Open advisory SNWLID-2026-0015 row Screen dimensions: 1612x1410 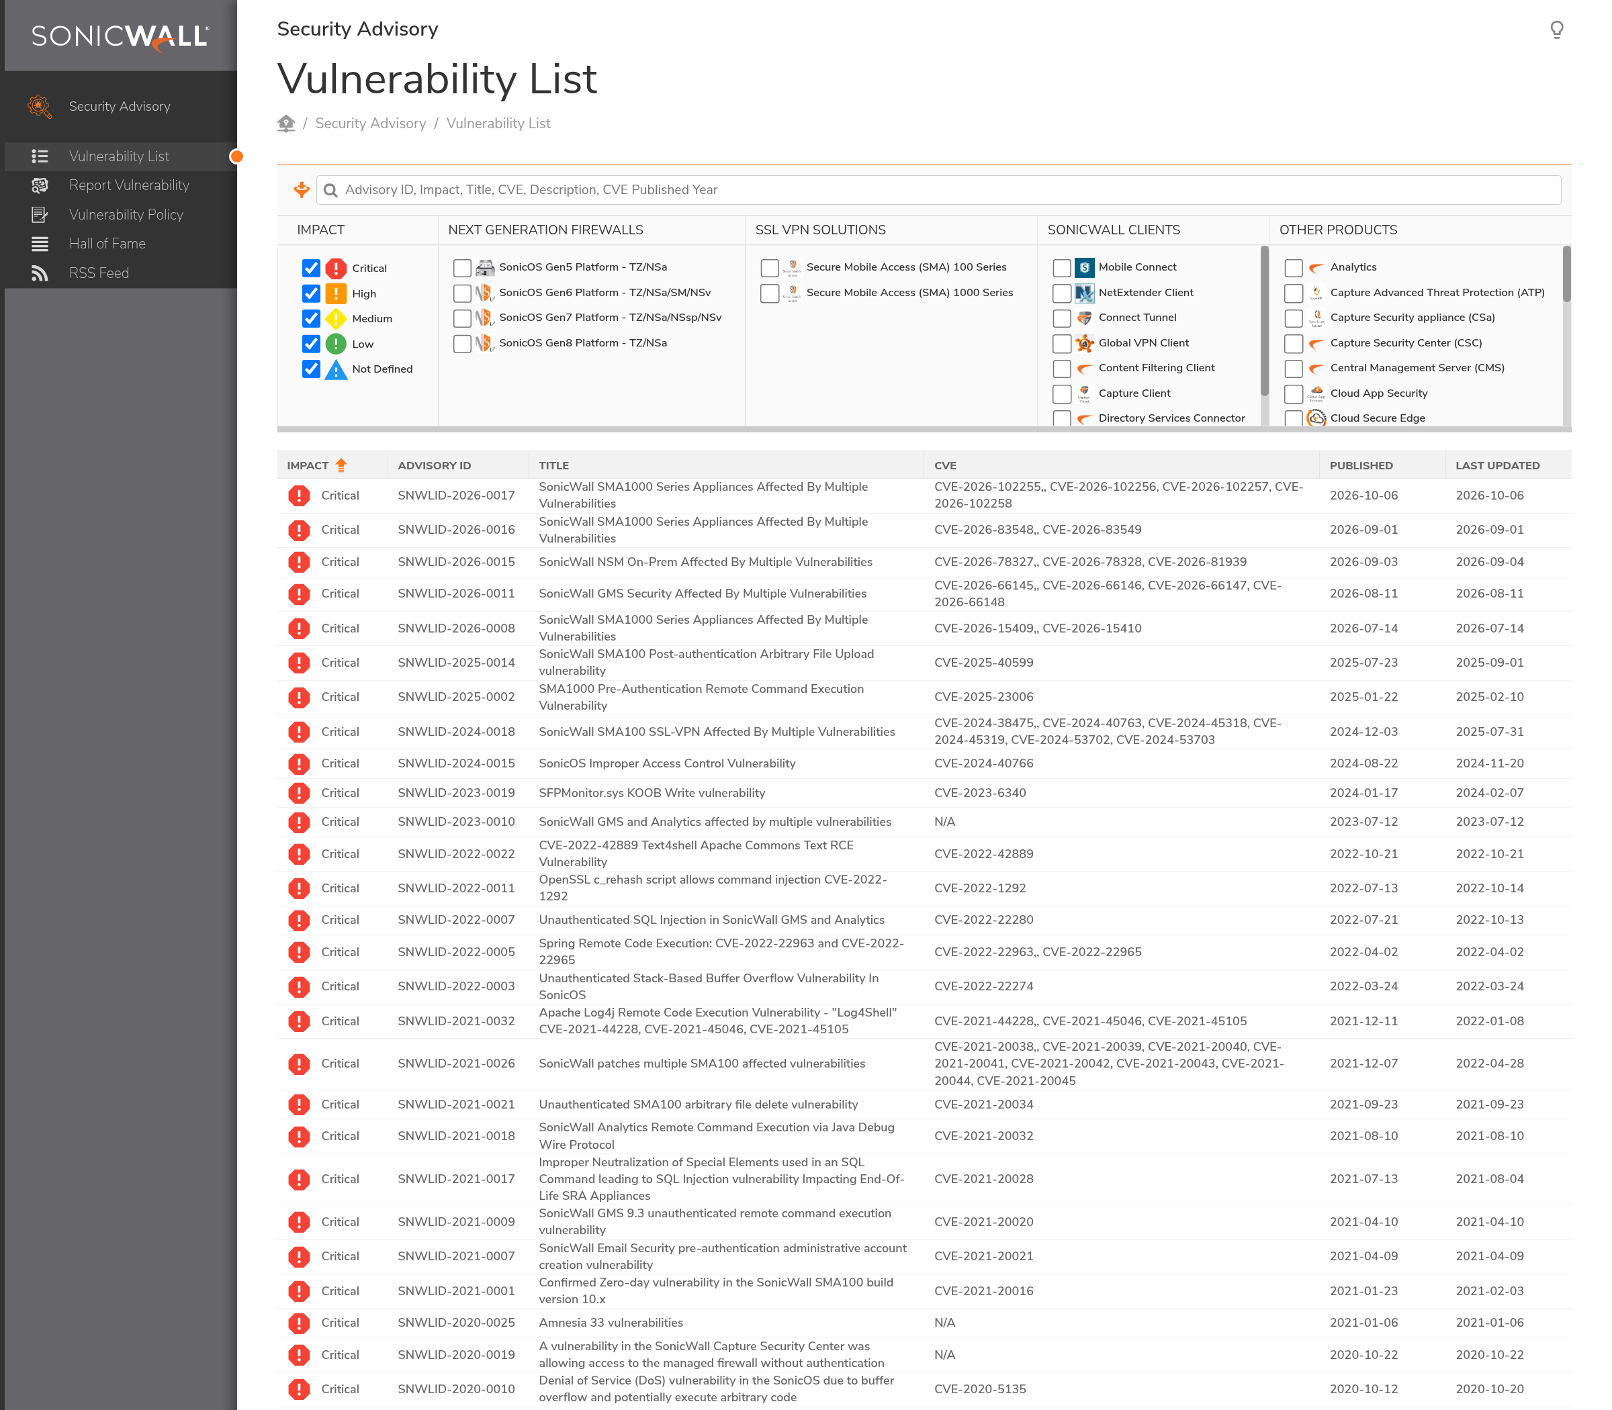[x=924, y=562]
